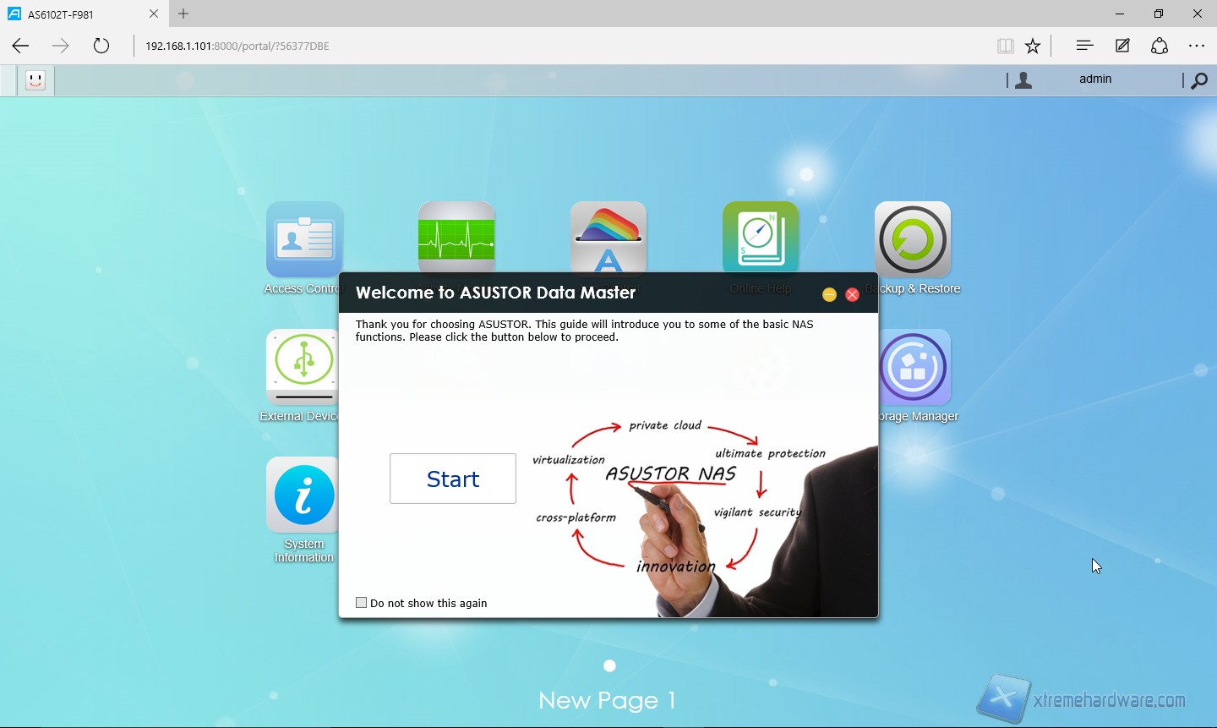The height and width of the screenshot is (728, 1217).
Task: Minimize the welcome dialog with yellow button
Action: (829, 294)
